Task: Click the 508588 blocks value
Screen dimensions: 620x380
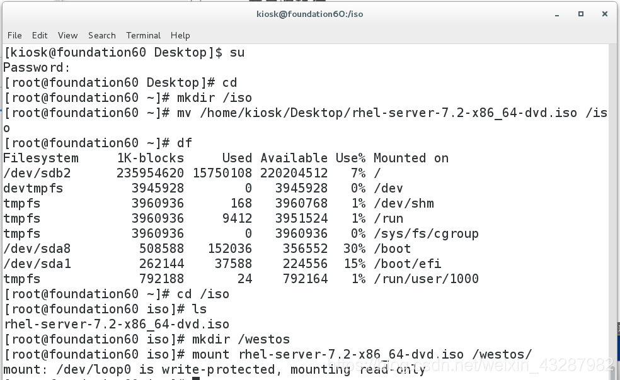Action: tap(161, 249)
